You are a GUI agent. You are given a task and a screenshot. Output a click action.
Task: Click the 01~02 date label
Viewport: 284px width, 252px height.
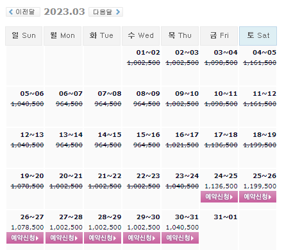pyautogui.click(x=148, y=53)
